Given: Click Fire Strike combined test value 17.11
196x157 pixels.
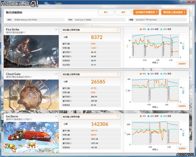Looking at the screenshot, I should pos(93,65).
